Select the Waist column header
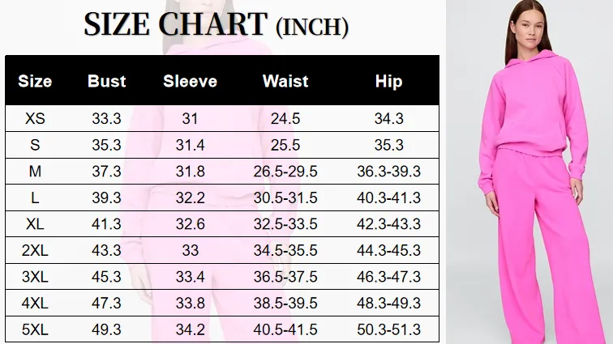Image resolution: width=613 pixels, height=344 pixels. (285, 81)
